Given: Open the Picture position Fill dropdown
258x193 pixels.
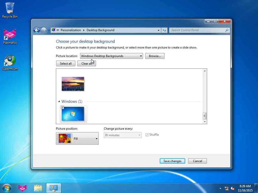Looking at the screenshot, I should tap(77, 138).
